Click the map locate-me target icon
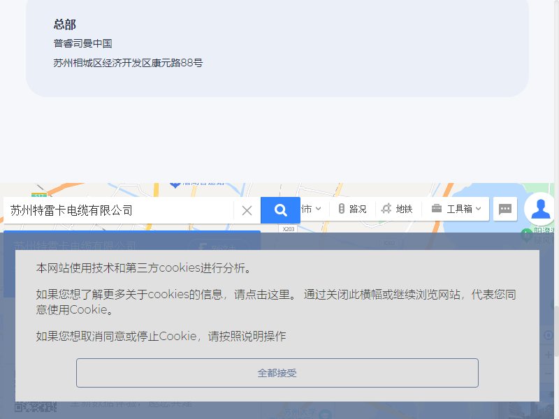Screen dimensions: 559x419 tap(549, 335)
